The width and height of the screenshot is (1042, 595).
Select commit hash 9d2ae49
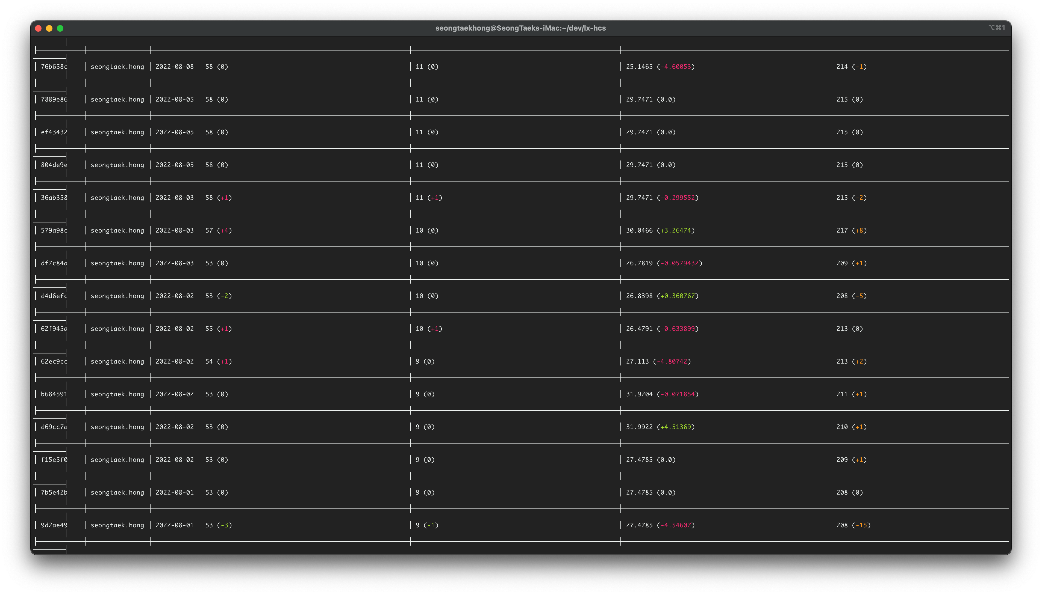[x=54, y=525]
